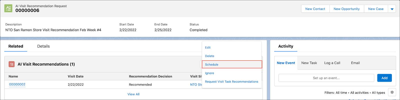
Task: Choose Edit in the row action menu
Action: (x=208, y=48)
